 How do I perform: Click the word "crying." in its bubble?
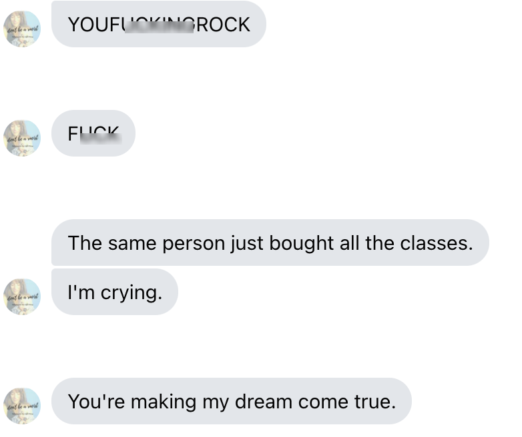point(131,293)
